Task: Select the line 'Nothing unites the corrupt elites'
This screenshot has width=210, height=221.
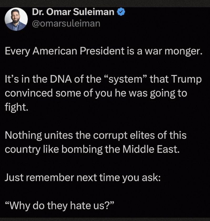Action: (x=96, y=135)
